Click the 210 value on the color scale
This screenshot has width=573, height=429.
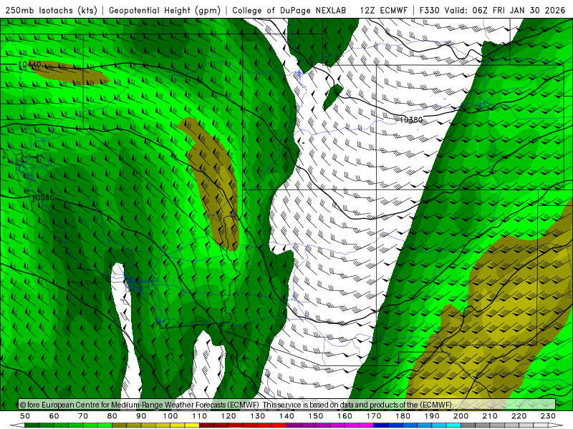(x=490, y=416)
